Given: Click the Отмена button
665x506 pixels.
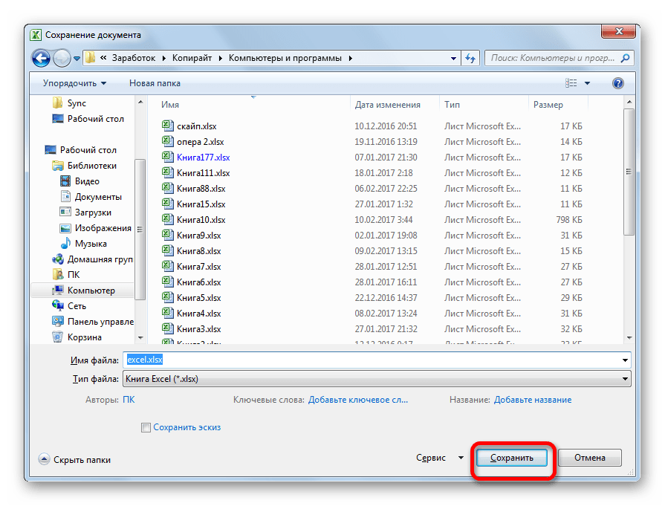Looking at the screenshot, I should (589, 458).
